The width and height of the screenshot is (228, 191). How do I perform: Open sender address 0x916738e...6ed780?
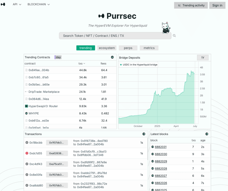[94, 141]
